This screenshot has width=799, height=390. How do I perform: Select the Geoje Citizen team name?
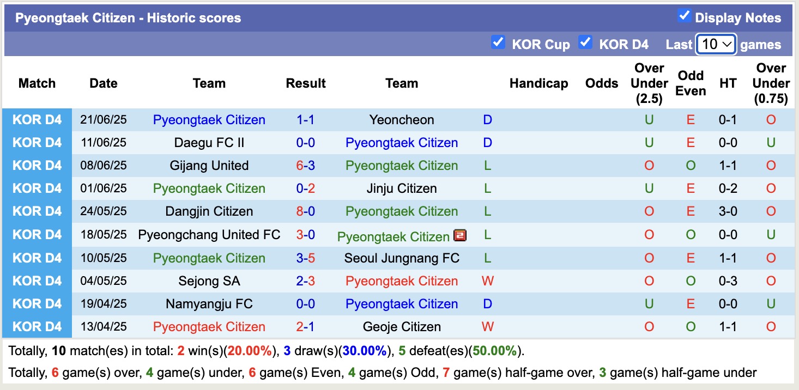click(x=402, y=327)
